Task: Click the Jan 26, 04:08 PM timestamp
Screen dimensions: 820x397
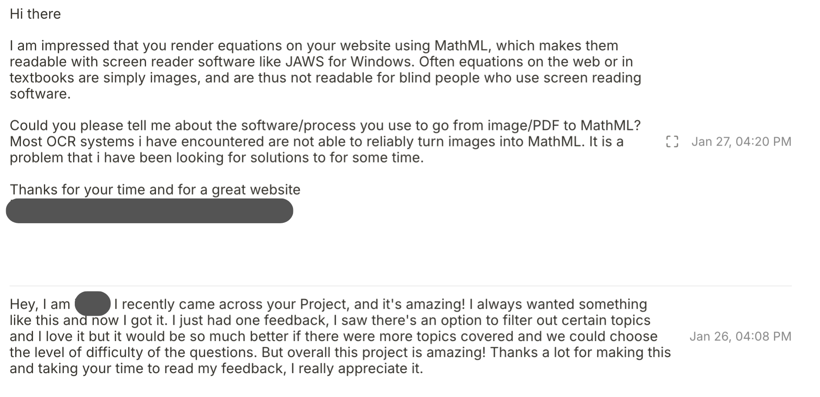Action: click(x=740, y=336)
